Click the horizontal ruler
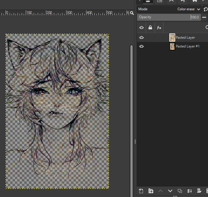The width and height of the screenshot is (208, 197). pyautogui.click(x=65, y=13)
